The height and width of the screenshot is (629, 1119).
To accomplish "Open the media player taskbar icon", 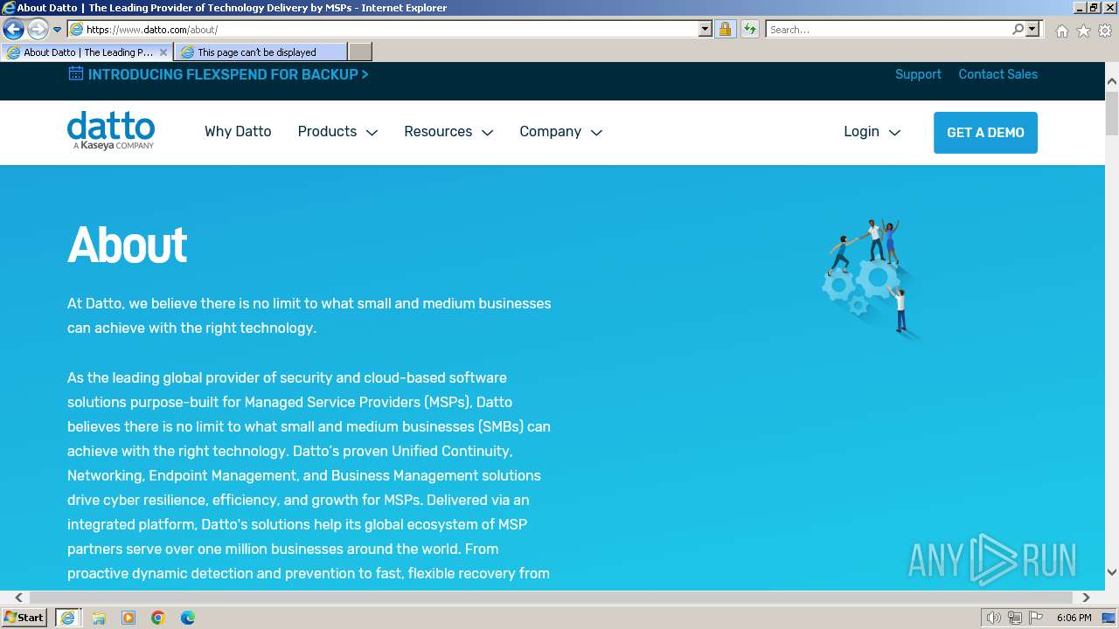I will click(129, 618).
